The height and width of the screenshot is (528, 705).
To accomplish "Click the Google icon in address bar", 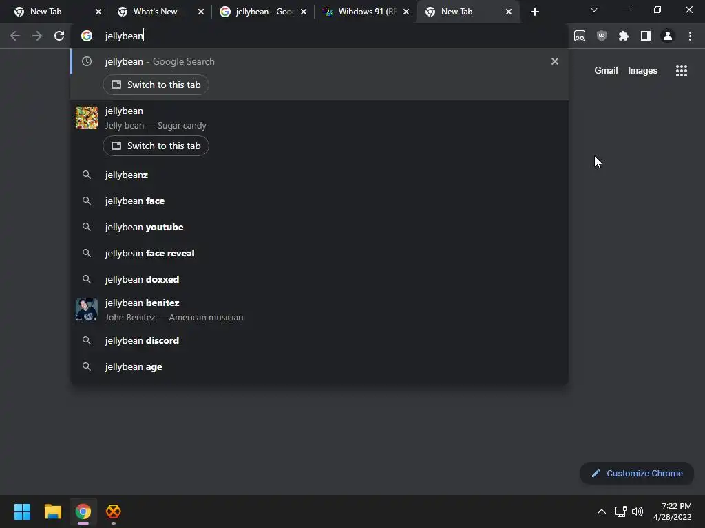I will pos(87,36).
